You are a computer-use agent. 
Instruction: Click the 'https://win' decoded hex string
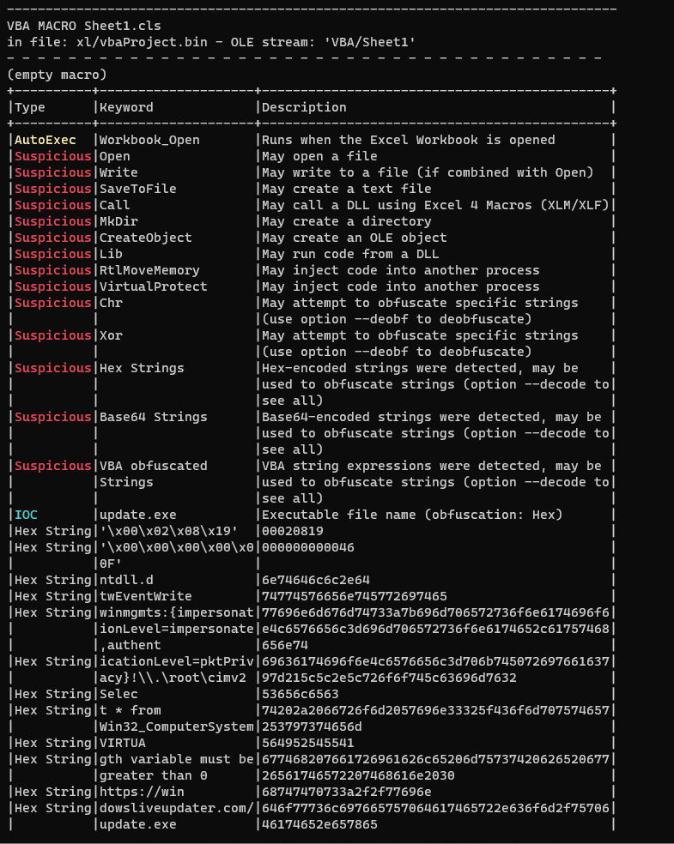142,792
